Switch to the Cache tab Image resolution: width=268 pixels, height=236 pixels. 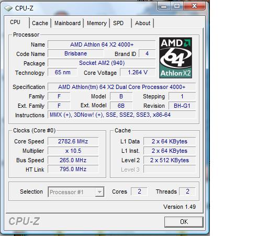[40, 23]
